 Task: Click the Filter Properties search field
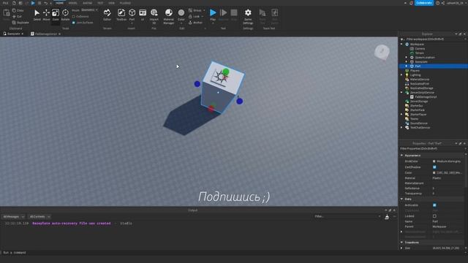pos(431,148)
